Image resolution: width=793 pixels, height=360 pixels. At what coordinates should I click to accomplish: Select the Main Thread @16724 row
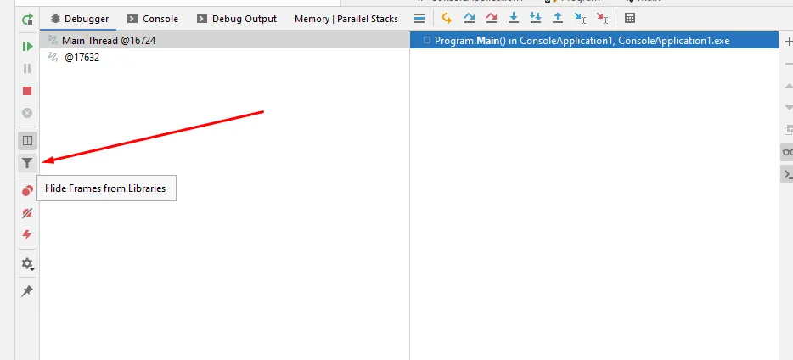(224, 41)
